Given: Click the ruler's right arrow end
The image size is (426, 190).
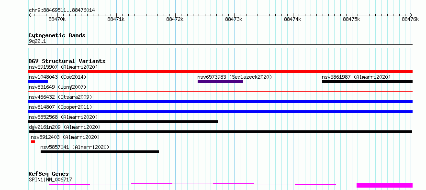Looking at the screenshot, I should [x=411, y=15].
